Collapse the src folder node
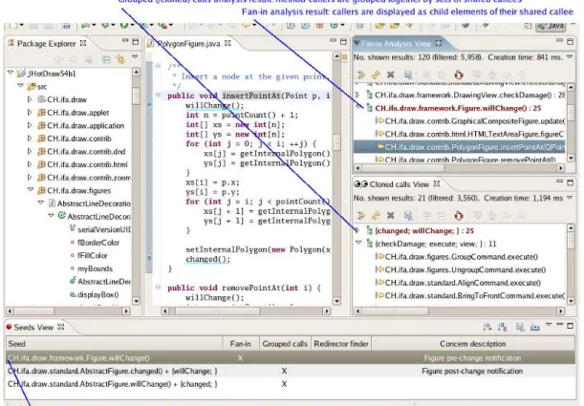Screen dimensions: 584x406 click(20, 86)
